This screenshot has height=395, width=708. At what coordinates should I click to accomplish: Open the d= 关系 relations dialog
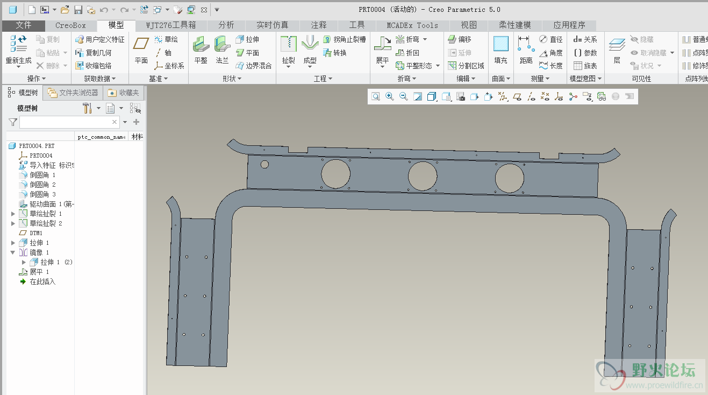585,39
